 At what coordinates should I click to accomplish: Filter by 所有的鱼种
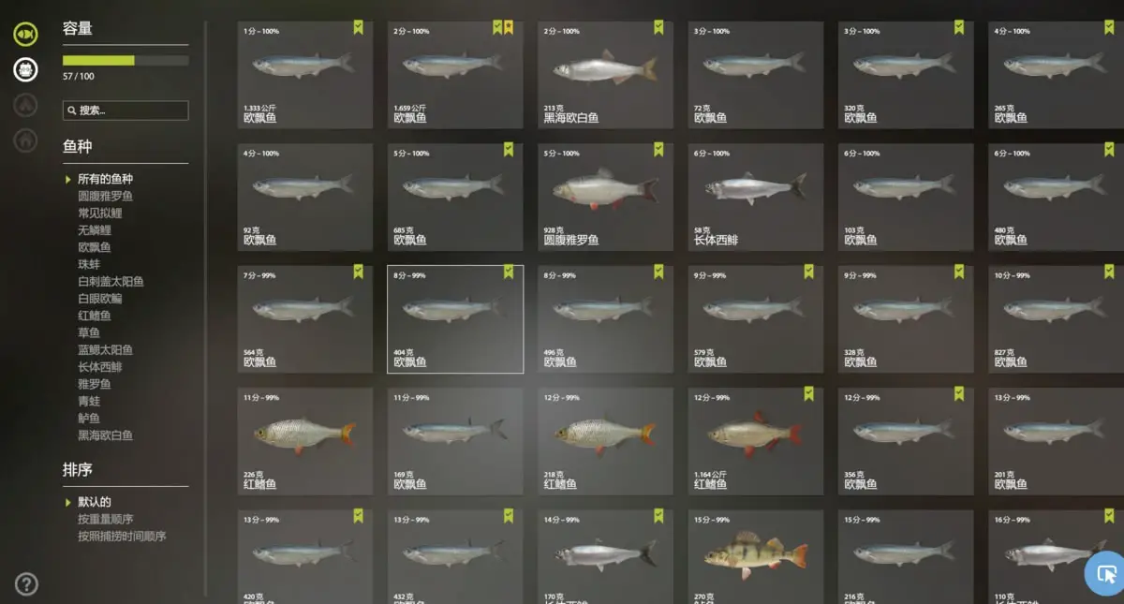click(x=105, y=179)
